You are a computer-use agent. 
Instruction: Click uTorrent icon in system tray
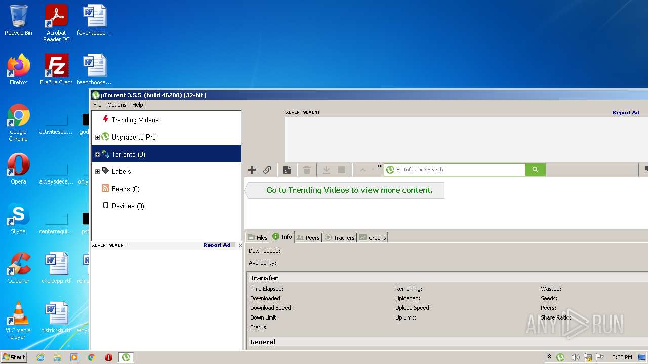(560, 357)
